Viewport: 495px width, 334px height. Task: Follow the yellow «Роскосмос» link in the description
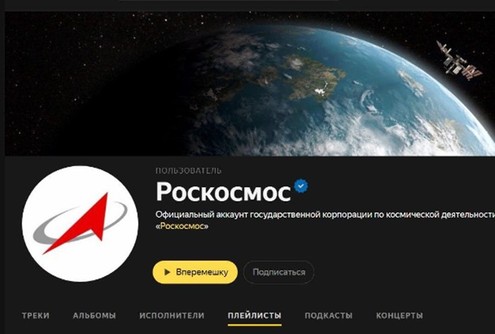tap(182, 226)
